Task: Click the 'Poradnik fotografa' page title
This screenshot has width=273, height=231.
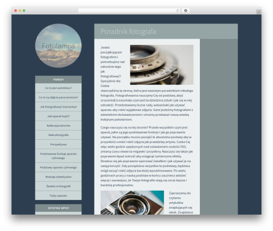Action: point(128,31)
